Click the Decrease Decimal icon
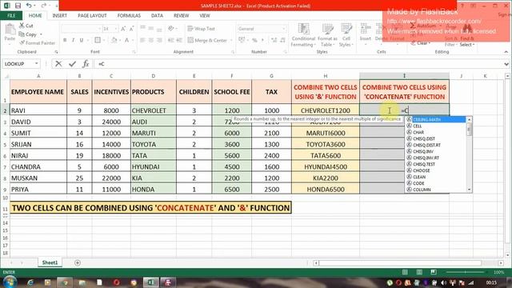Screen dimensions: 512x288 [282, 40]
